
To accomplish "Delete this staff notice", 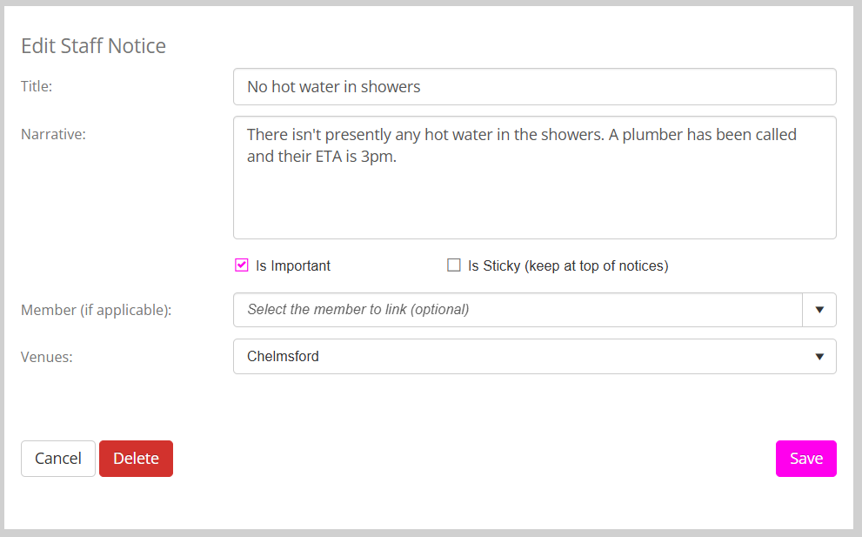I will click(136, 459).
